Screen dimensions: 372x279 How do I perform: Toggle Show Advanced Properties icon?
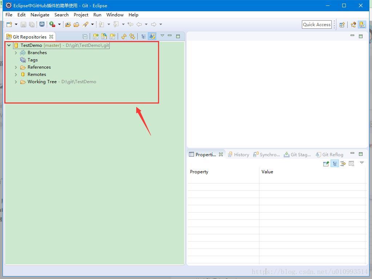point(343,164)
